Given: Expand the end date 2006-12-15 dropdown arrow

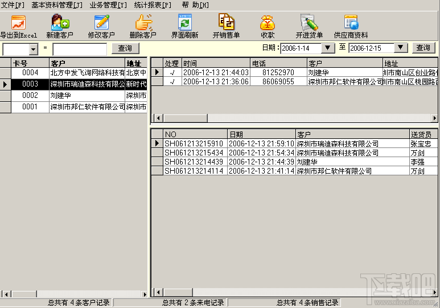Looking at the screenshot, I should pos(401,48).
